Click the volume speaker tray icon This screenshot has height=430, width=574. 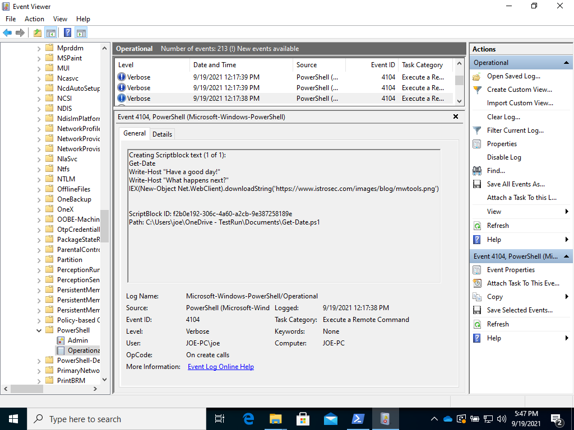(x=502, y=419)
